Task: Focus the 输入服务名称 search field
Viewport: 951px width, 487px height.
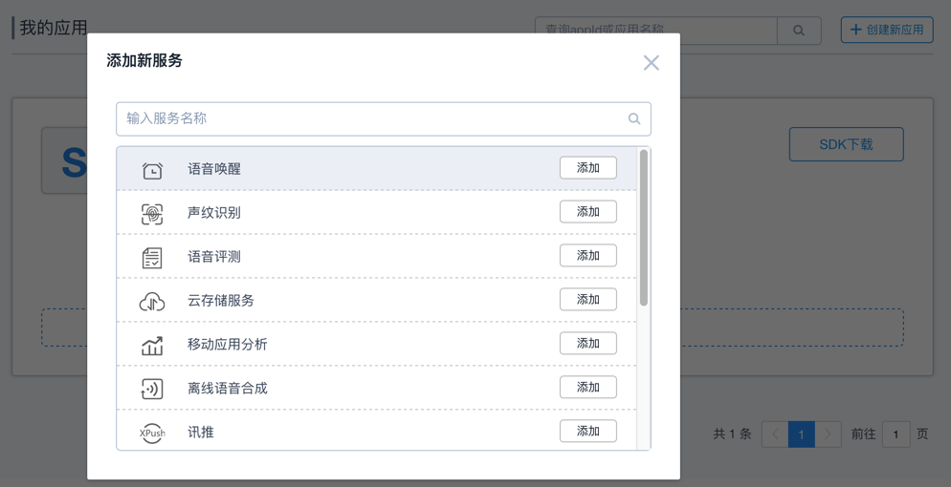Action: click(x=373, y=119)
